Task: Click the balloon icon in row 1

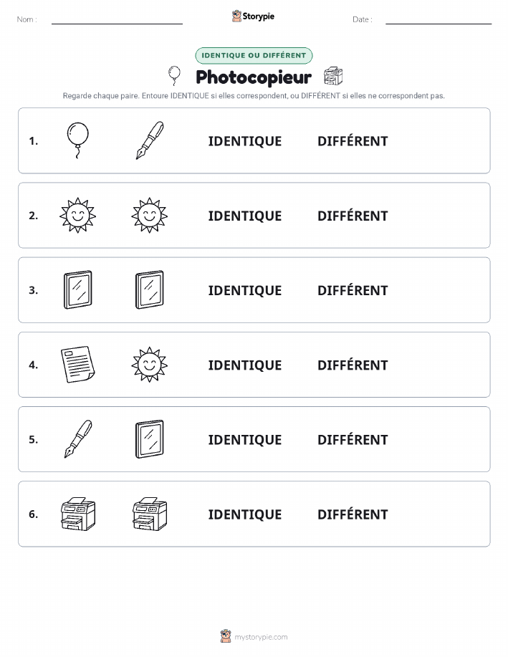Action: tap(78, 140)
